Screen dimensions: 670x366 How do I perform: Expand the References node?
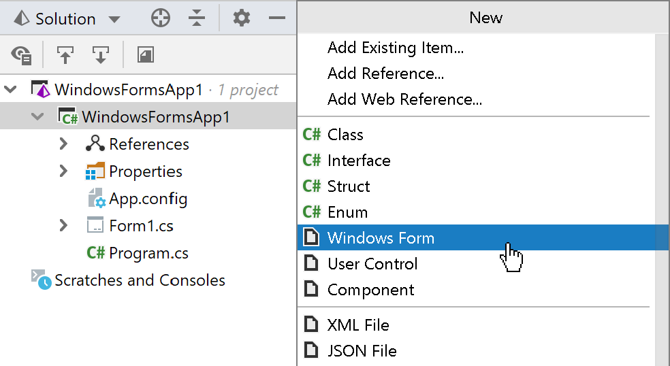pyautogui.click(x=64, y=144)
